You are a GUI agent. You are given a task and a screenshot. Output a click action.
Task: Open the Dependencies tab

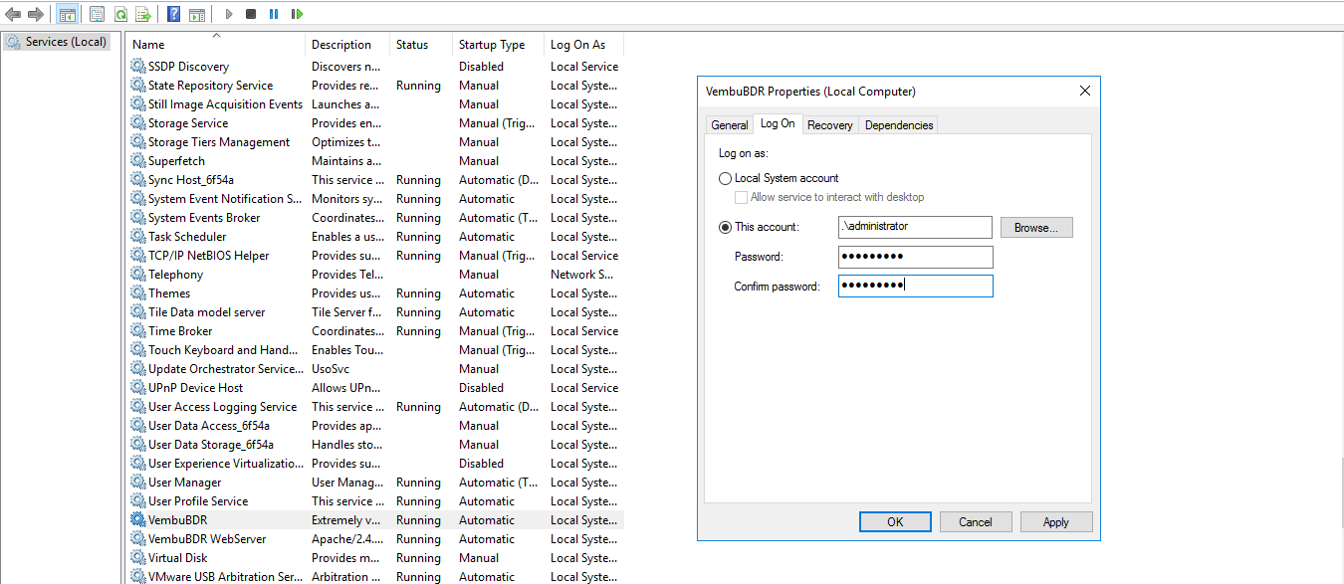(x=899, y=125)
